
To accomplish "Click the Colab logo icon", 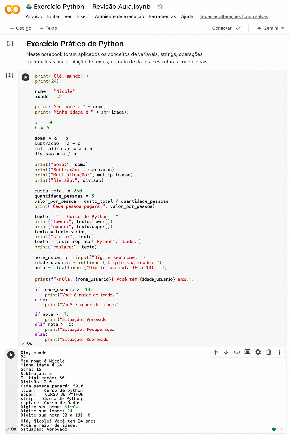I will click(x=12, y=10).
